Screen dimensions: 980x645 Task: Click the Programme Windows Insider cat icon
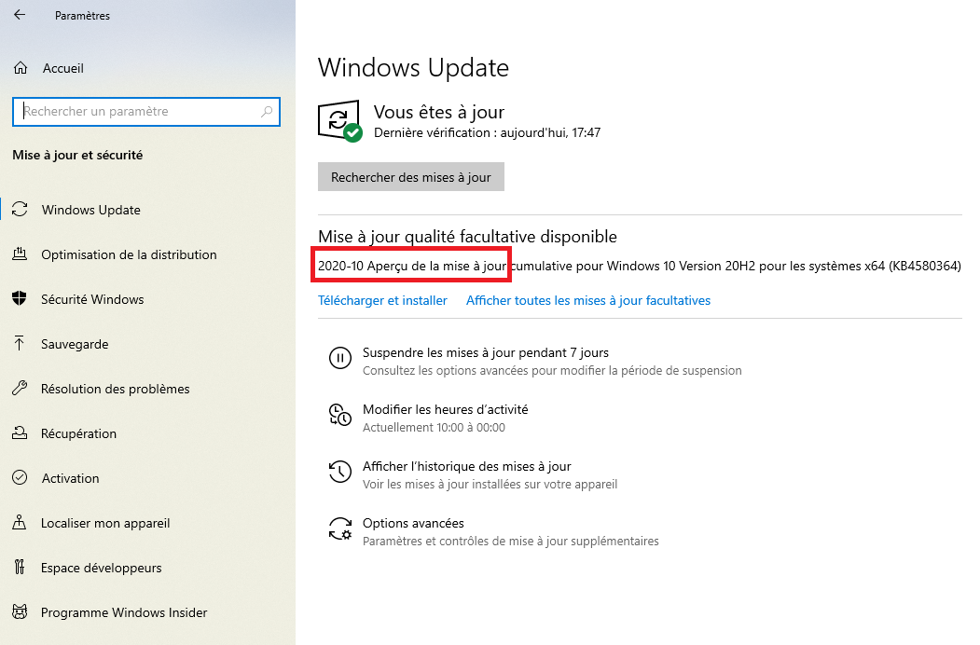[x=20, y=611]
